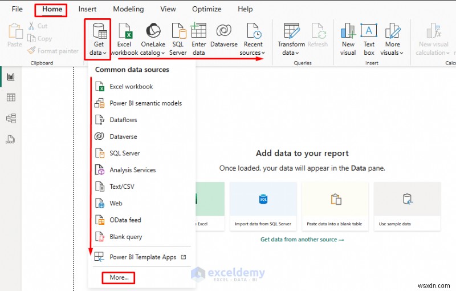Expand the Get data dropdown arrow
The width and height of the screenshot is (456, 291).
pyautogui.click(x=104, y=53)
